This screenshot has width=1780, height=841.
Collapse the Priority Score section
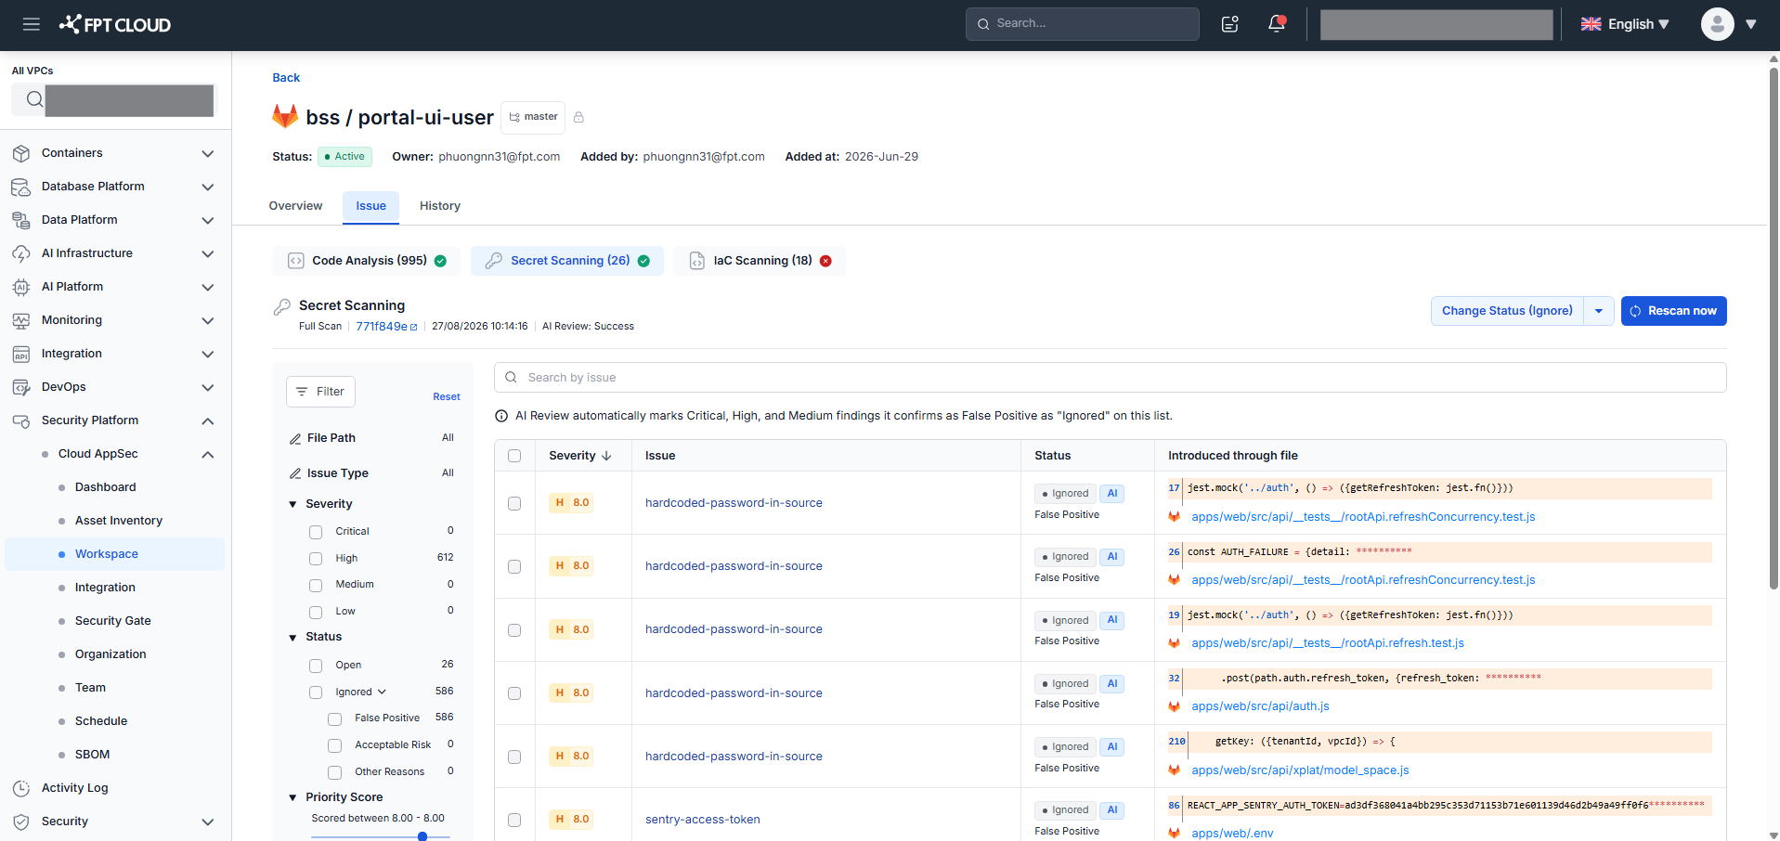coord(292,798)
